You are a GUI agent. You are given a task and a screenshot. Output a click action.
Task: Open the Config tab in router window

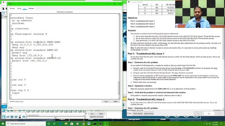[x=19, y=8]
